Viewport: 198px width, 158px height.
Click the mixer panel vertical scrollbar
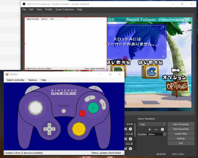(135, 130)
